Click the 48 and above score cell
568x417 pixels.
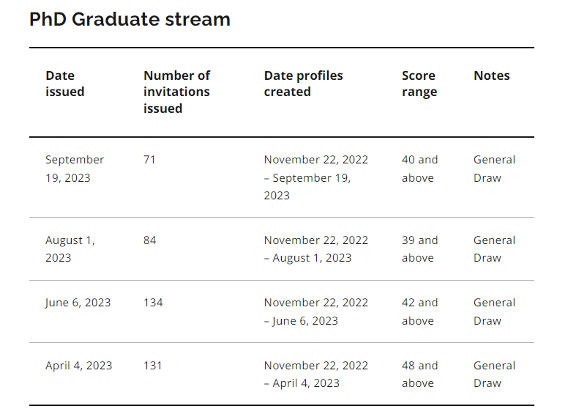coord(419,374)
